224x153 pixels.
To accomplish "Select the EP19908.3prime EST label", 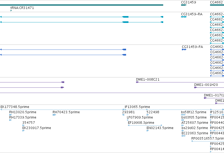I will [141, 123].
